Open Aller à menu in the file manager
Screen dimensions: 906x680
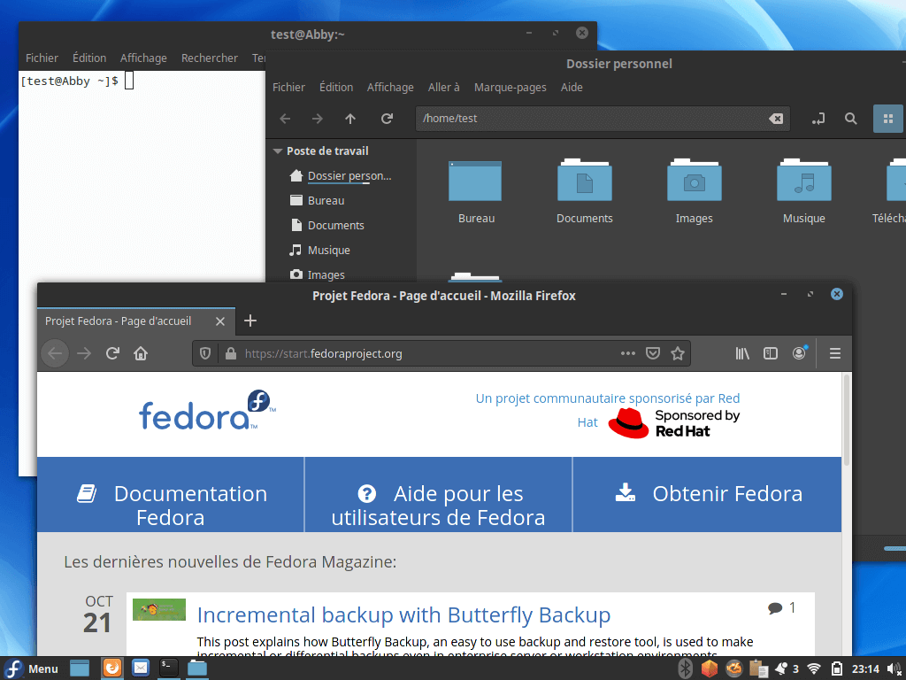[x=444, y=88]
